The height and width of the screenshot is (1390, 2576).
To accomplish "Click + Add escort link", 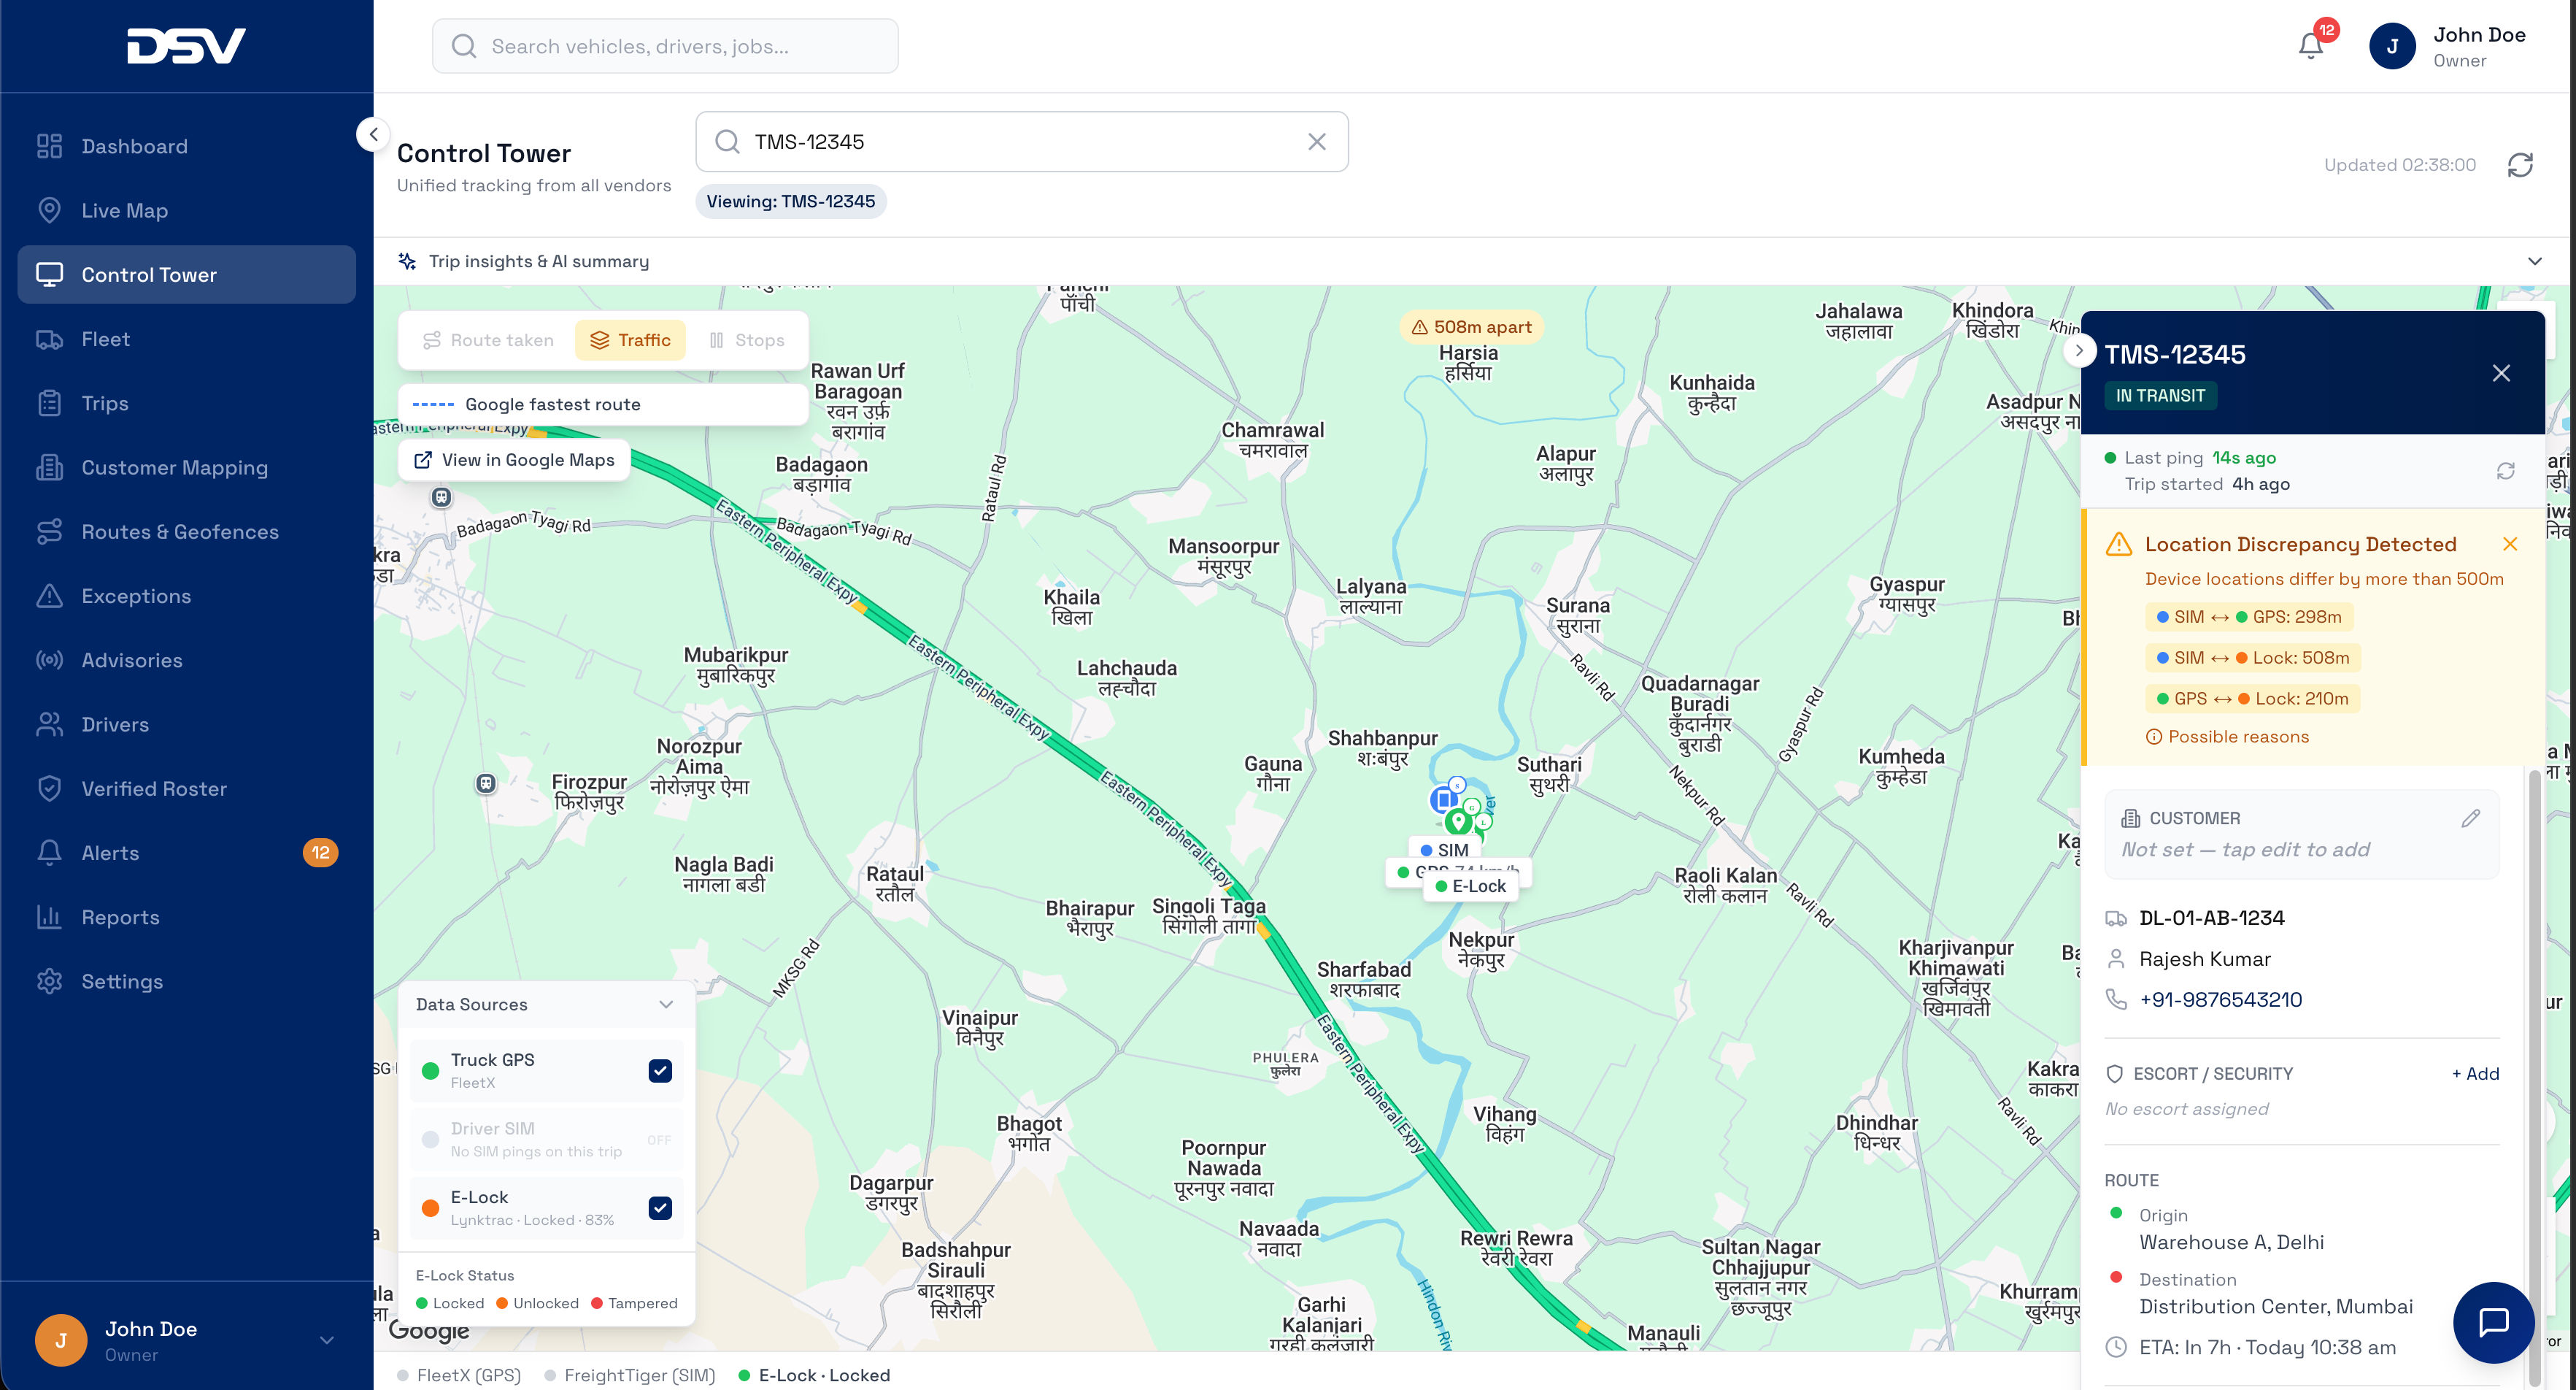I will 2475,1072.
